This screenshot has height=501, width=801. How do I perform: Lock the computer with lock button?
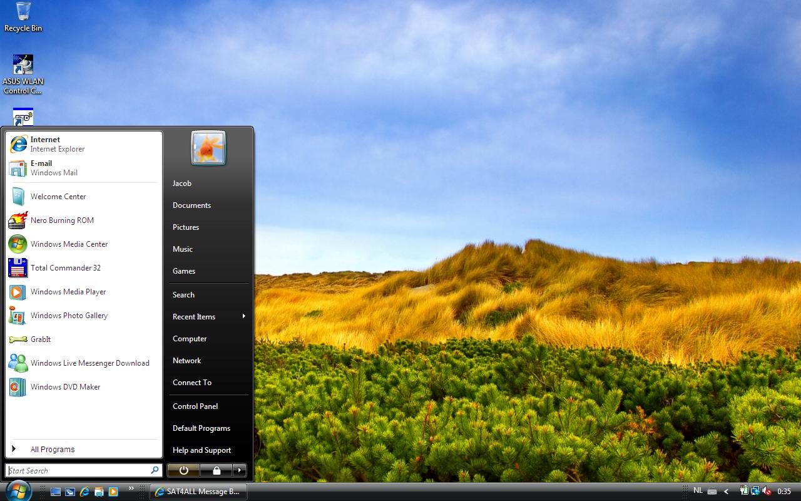click(217, 470)
